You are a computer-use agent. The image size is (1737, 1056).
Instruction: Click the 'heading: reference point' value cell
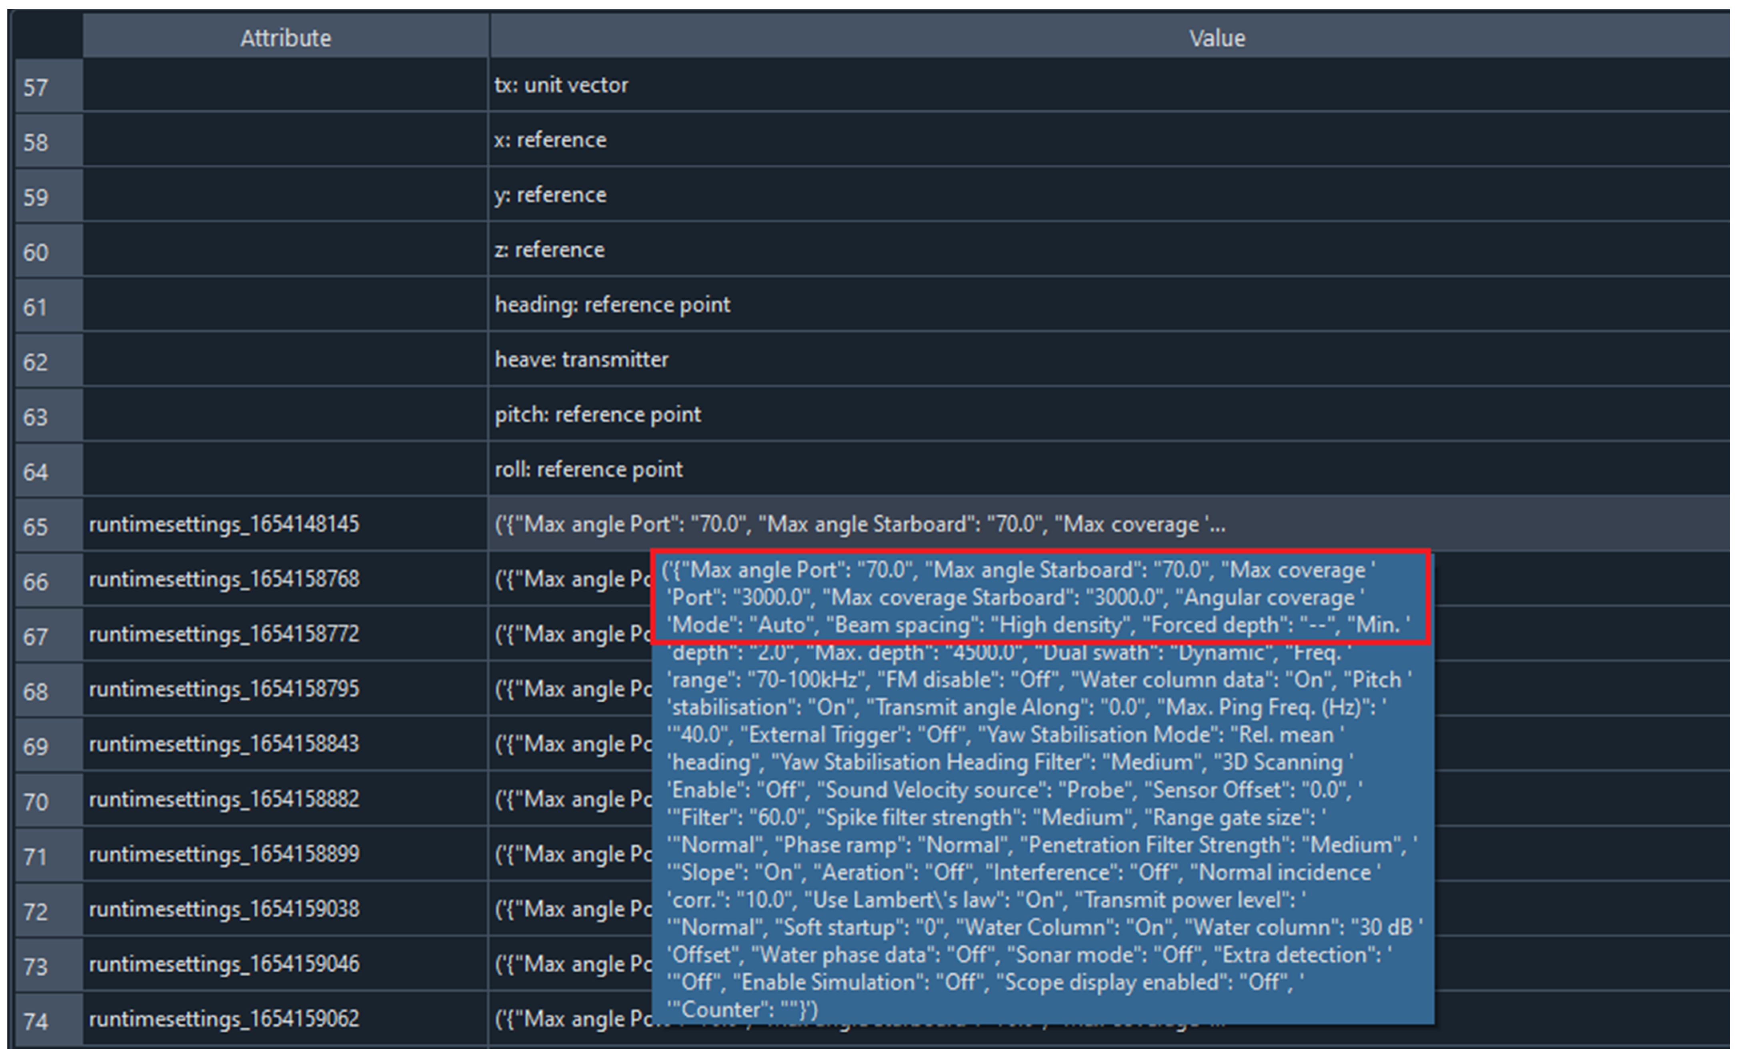click(612, 305)
